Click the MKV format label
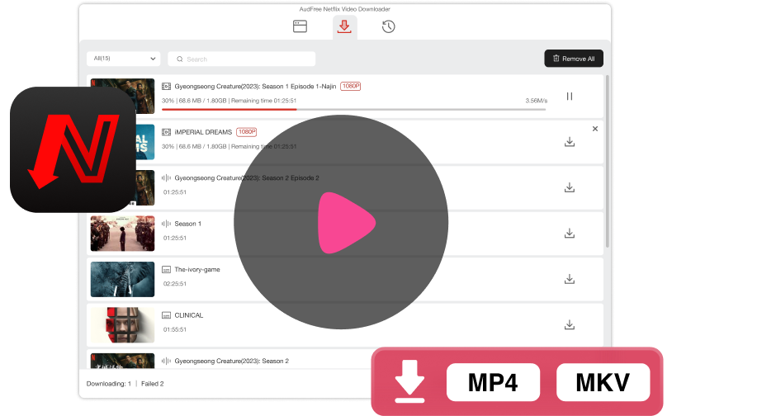 [x=603, y=382]
